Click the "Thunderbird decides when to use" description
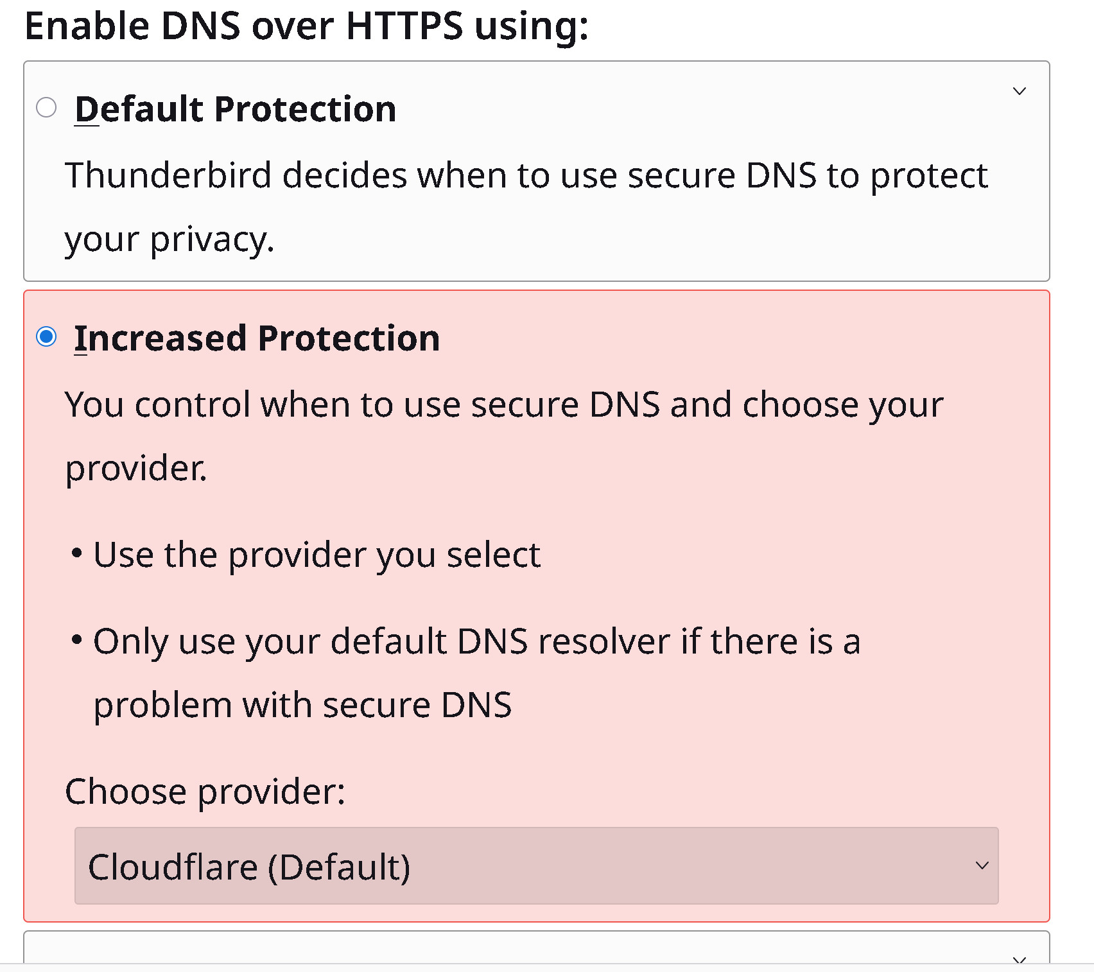Screen dimensions: 1094x972 click(x=526, y=175)
